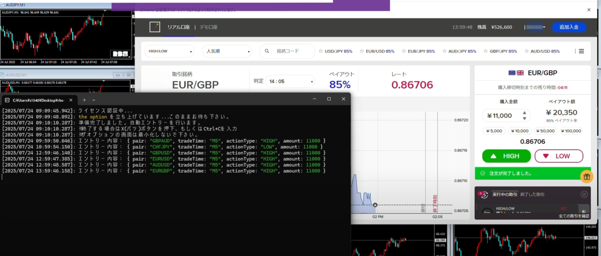The image size is (601, 256).
Task: Click the theoption logo icon in header
Action: click(x=155, y=27)
